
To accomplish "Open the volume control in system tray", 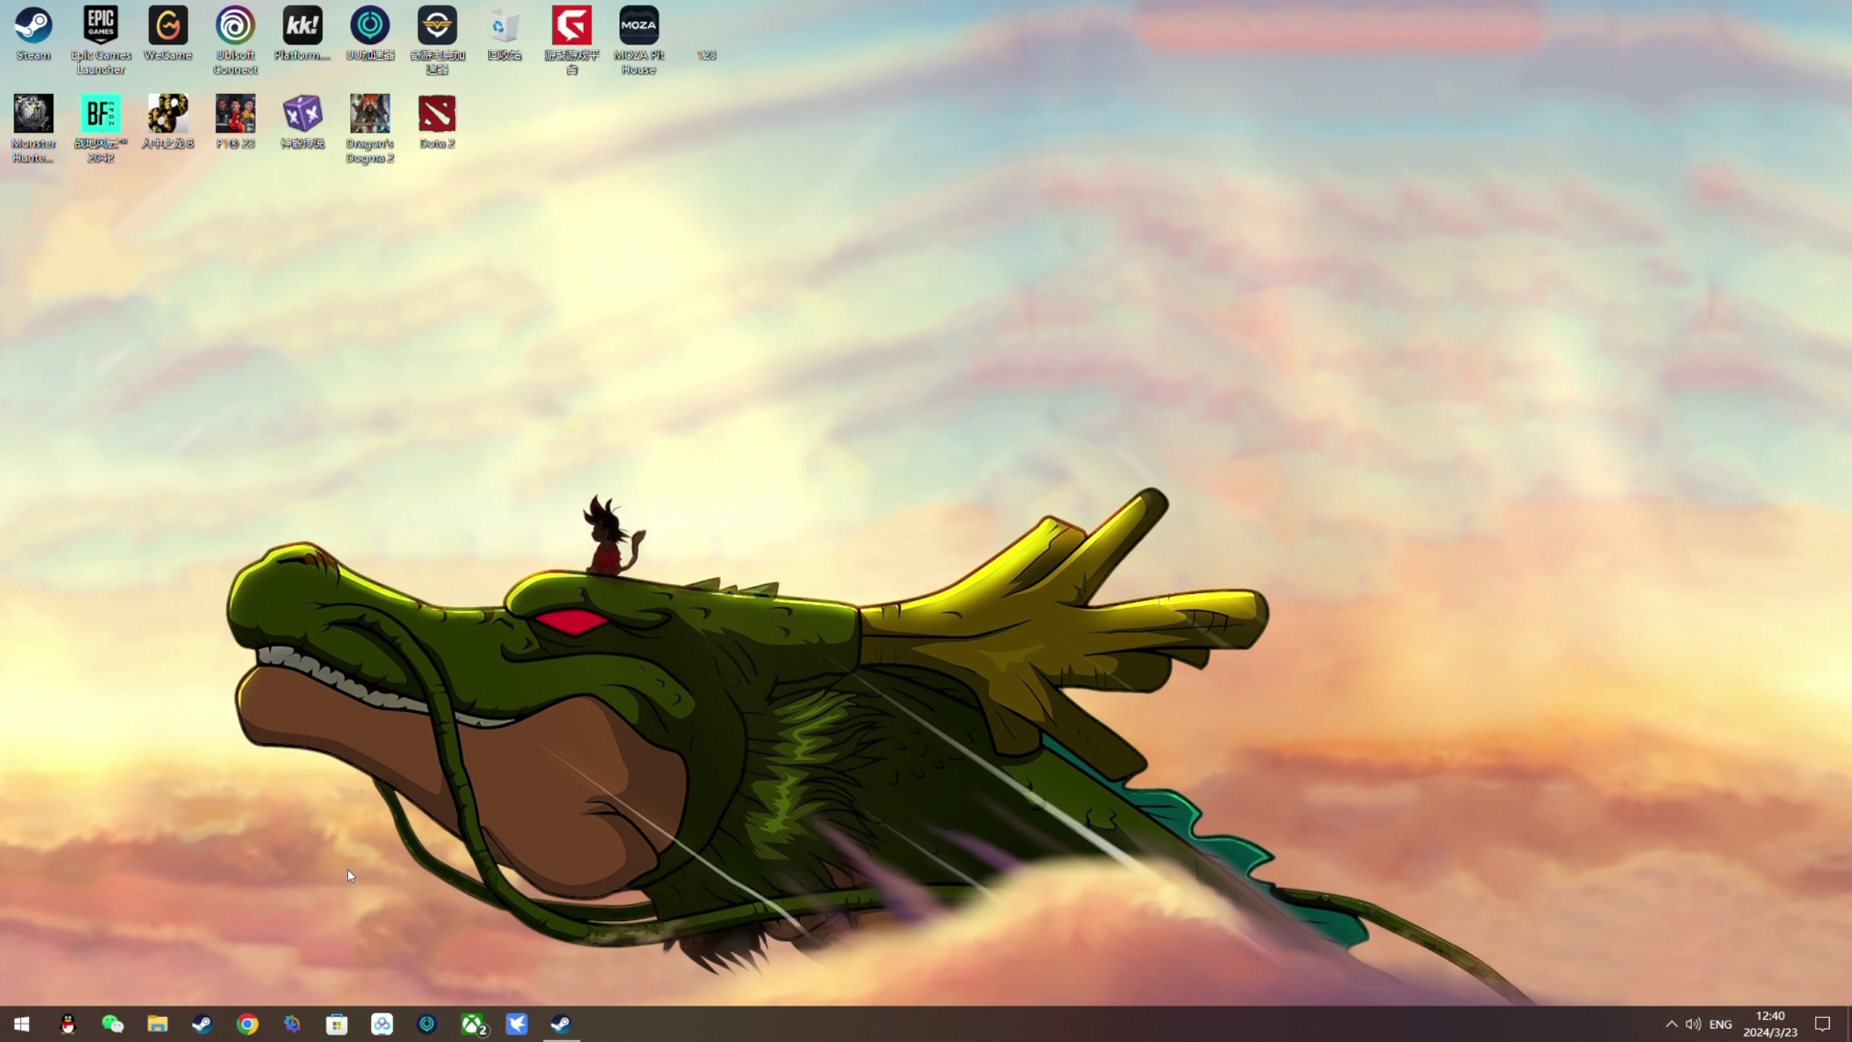I will (x=1693, y=1024).
